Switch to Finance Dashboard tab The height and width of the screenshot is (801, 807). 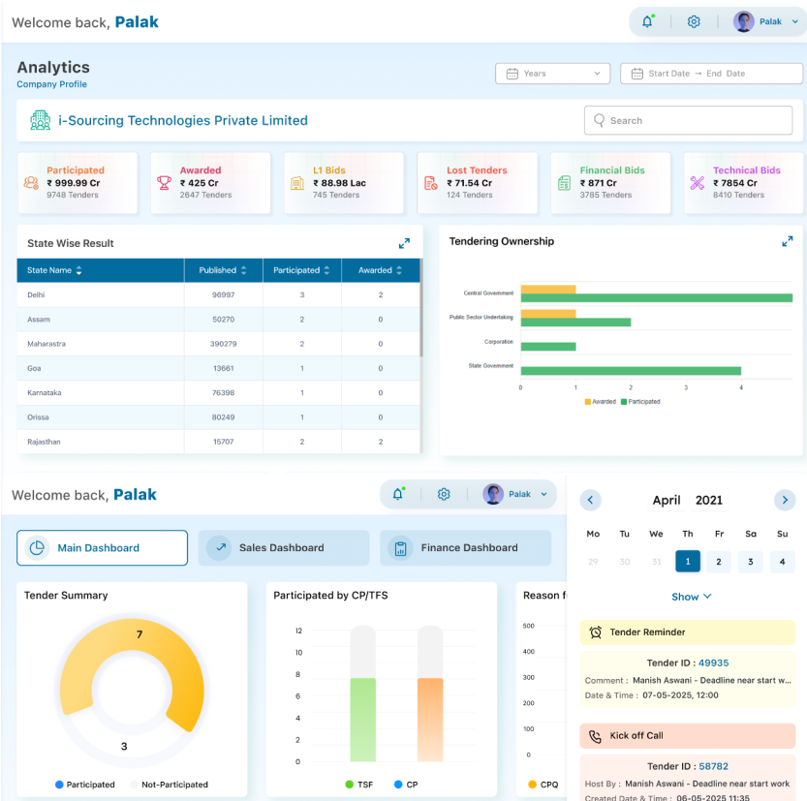tap(465, 548)
